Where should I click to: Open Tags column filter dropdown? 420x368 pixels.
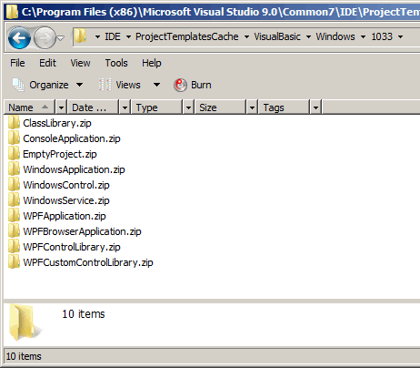(315, 107)
